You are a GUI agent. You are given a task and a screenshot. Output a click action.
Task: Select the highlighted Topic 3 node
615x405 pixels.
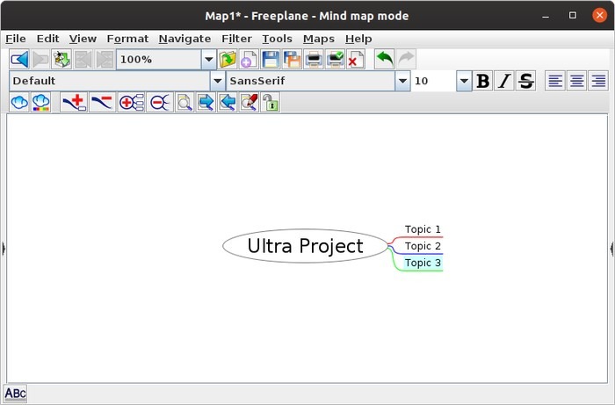pyautogui.click(x=423, y=263)
